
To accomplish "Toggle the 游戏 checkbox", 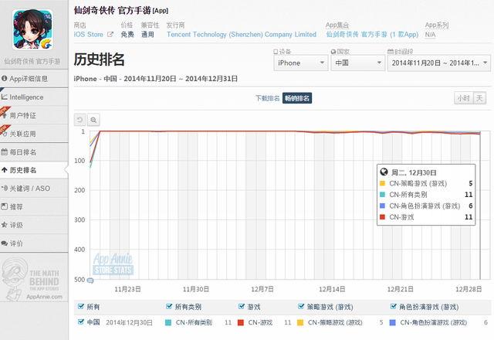I will point(242,306).
